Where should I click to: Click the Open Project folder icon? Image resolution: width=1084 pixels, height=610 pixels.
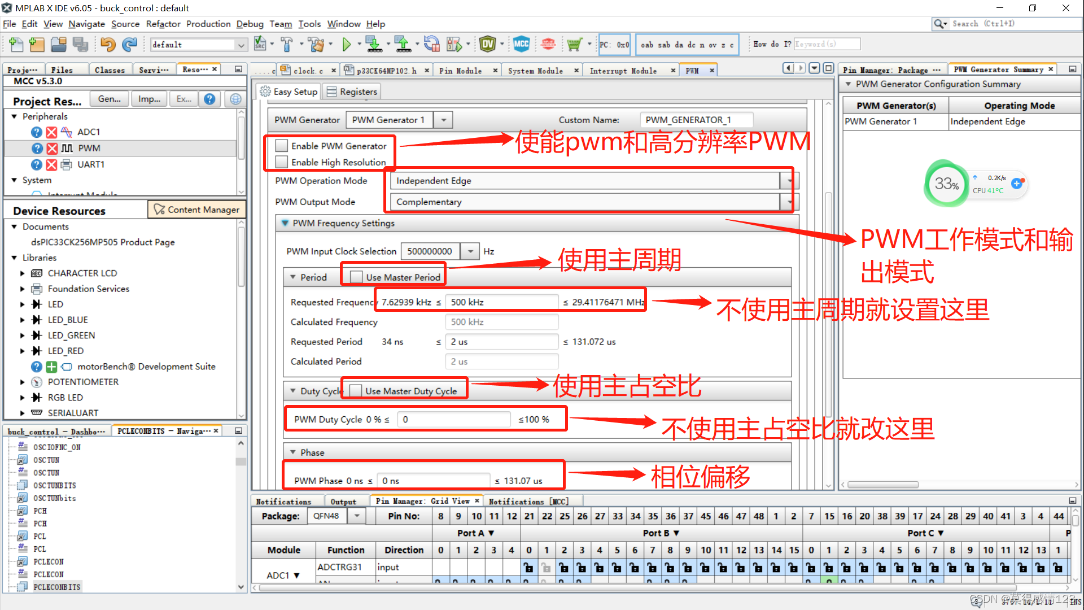(58, 44)
